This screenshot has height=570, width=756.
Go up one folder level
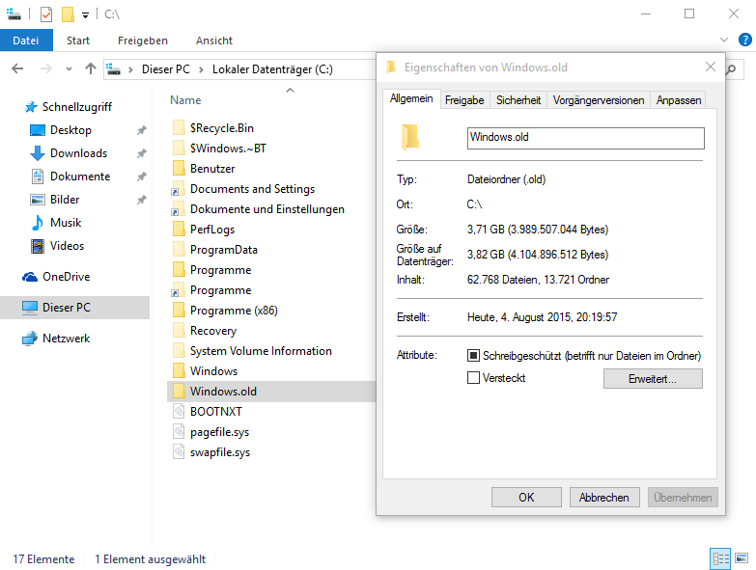90,68
